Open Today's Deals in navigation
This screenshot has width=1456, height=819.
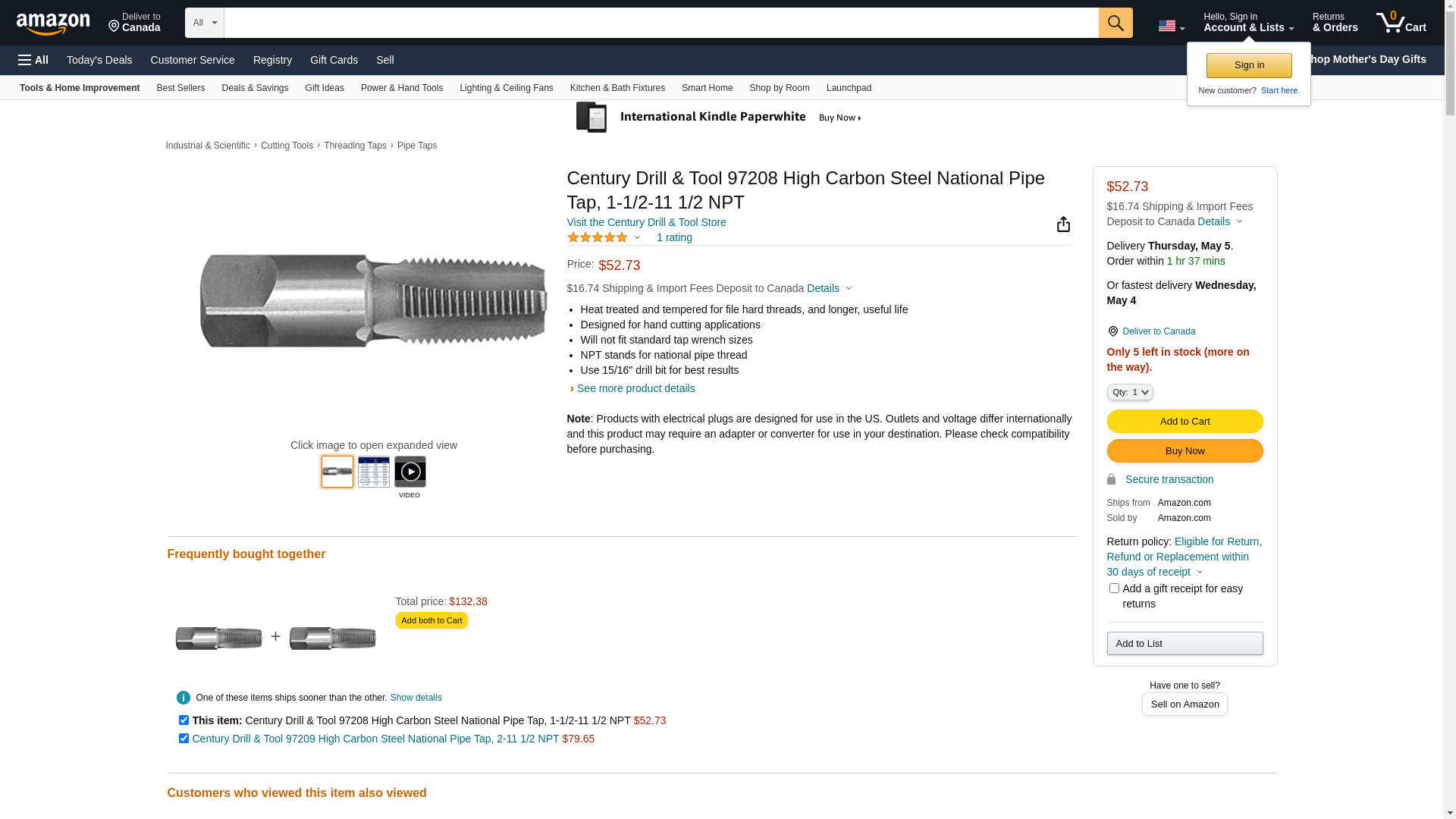pos(99,60)
